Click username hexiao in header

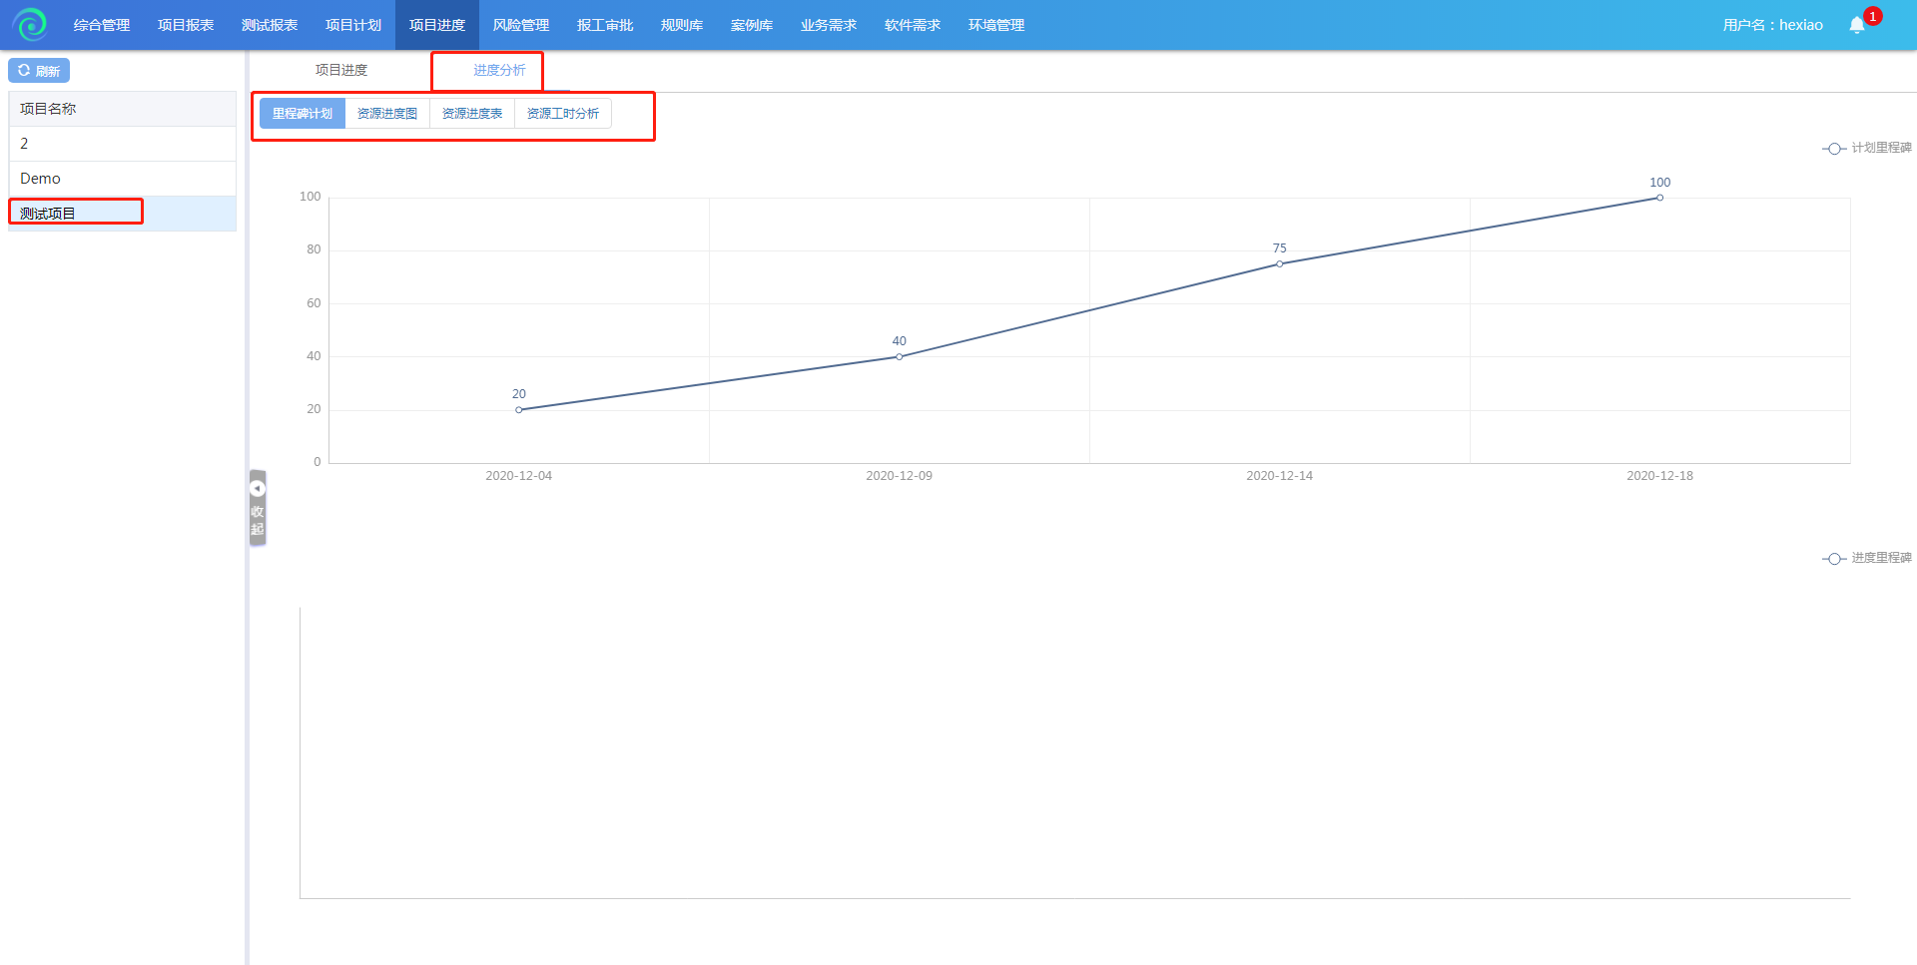(x=1772, y=25)
